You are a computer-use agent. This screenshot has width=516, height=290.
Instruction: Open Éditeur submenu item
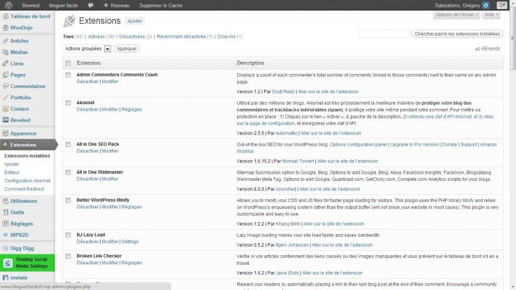tap(12, 172)
